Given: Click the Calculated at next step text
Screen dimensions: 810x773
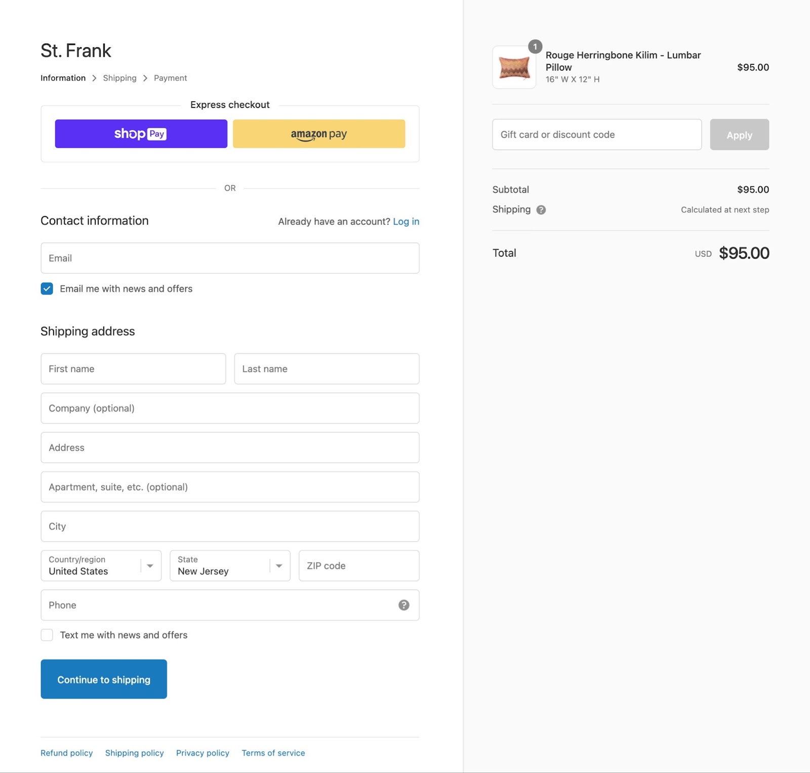Looking at the screenshot, I should point(724,210).
